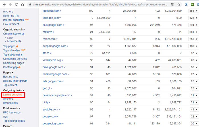Collapse the Pages section
This screenshot has width=199, height=127.
pos(8,73)
